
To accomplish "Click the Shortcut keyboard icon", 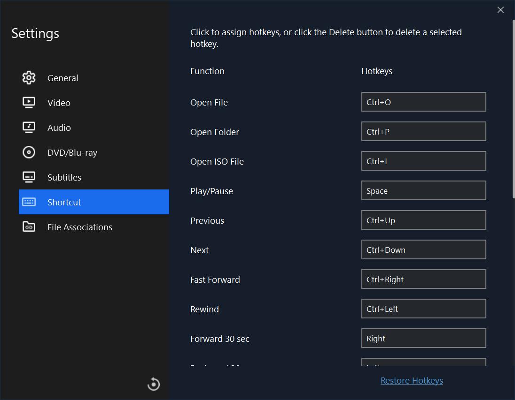I will 29,202.
